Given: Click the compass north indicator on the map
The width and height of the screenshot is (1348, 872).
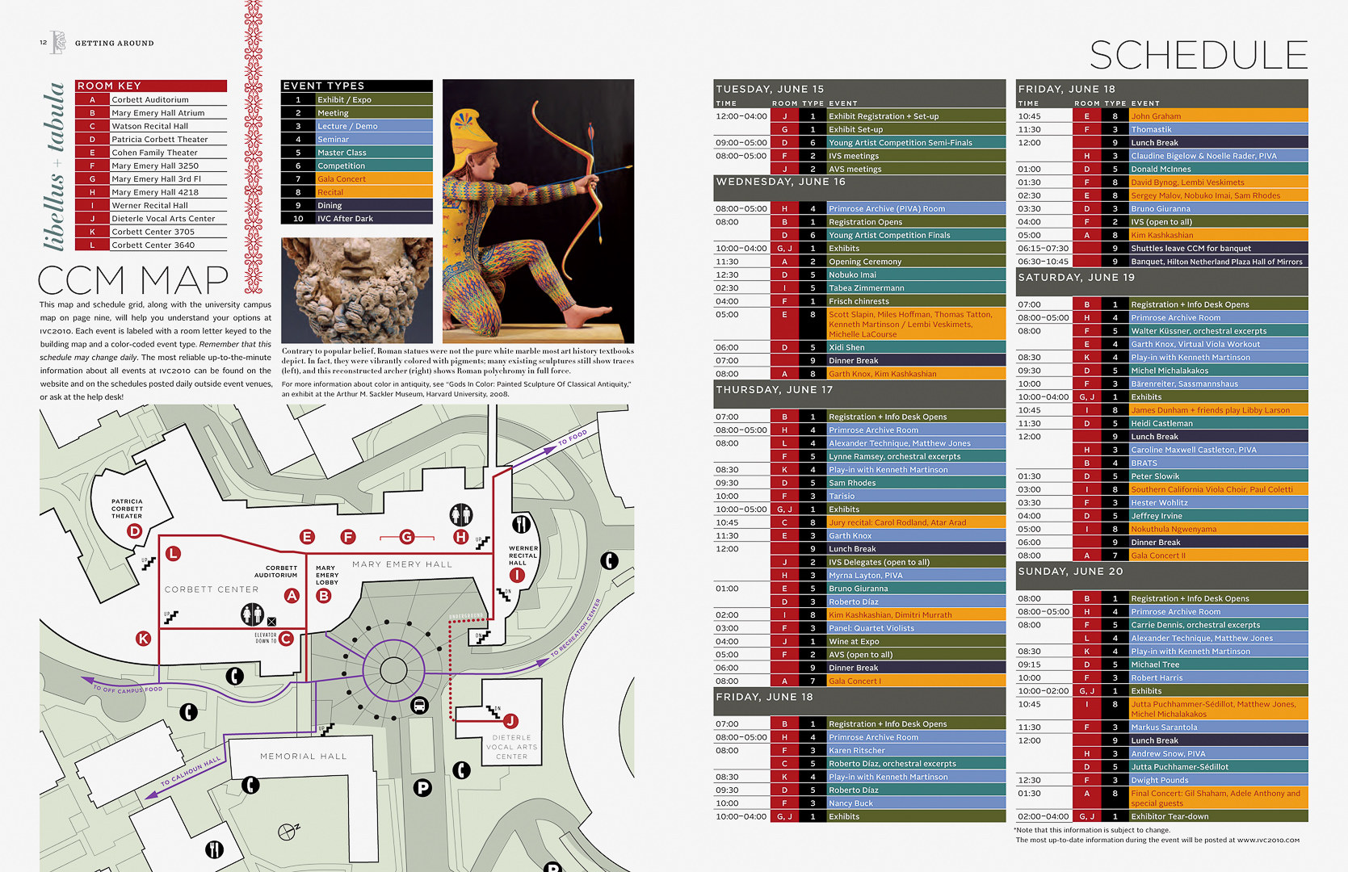Looking at the screenshot, I should pyautogui.click(x=288, y=832).
